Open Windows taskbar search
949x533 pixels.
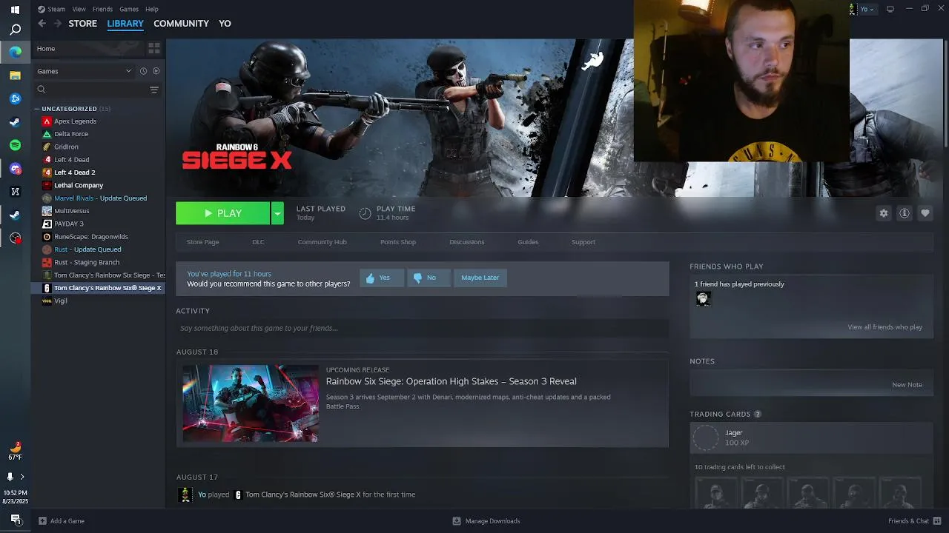tap(15, 30)
